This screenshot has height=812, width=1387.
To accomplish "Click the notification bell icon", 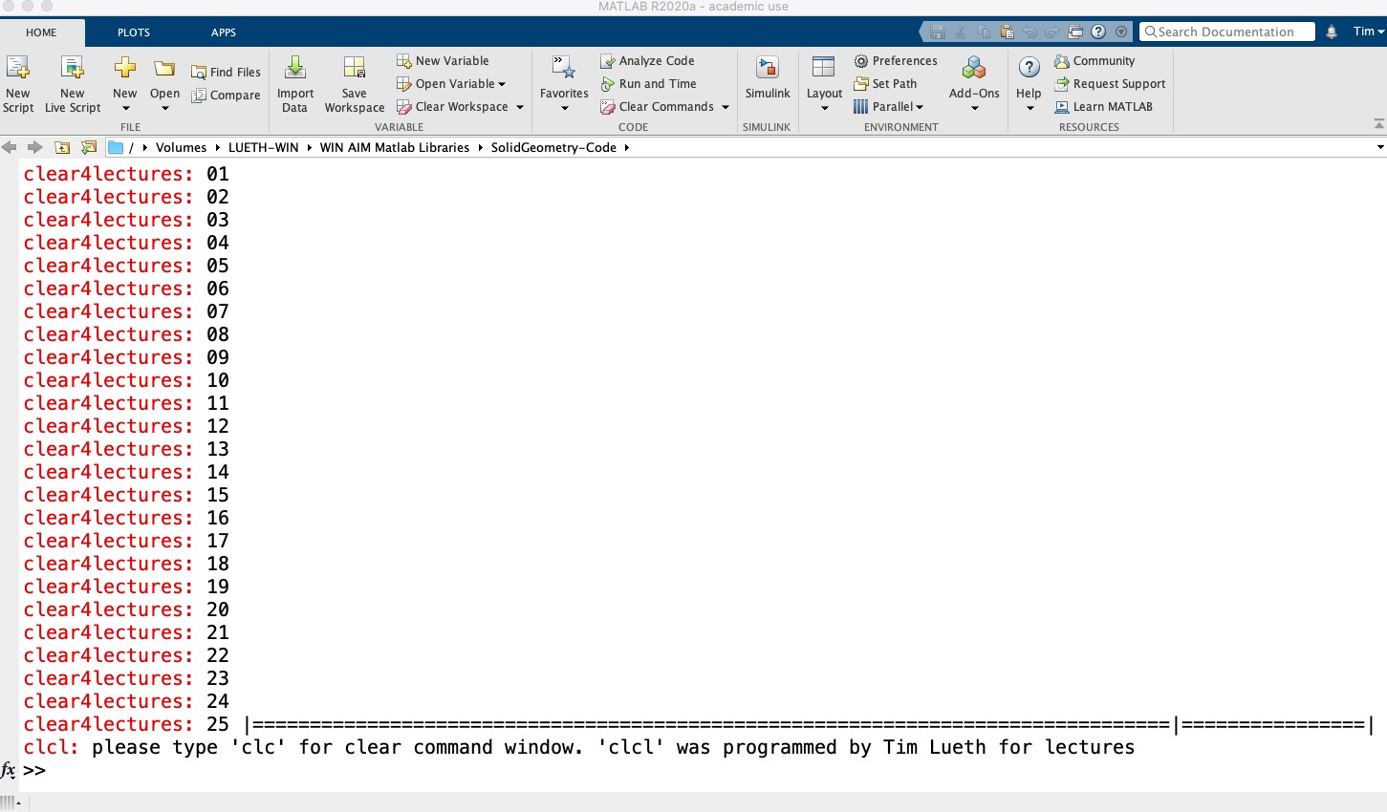I will click(x=1332, y=32).
